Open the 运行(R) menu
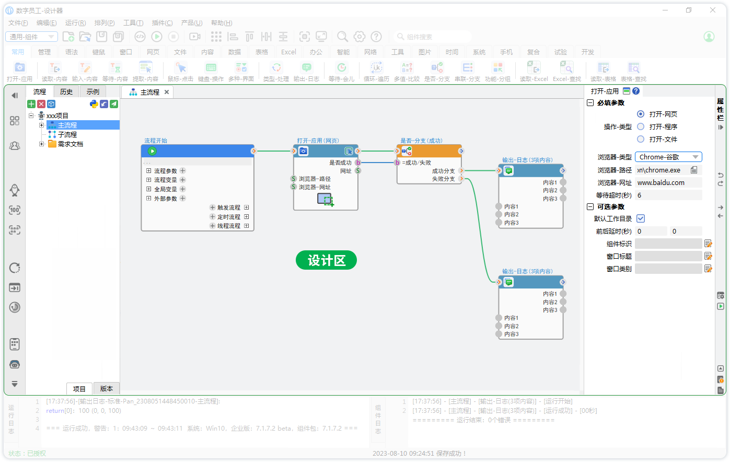730x462 pixels. pyautogui.click(x=75, y=23)
